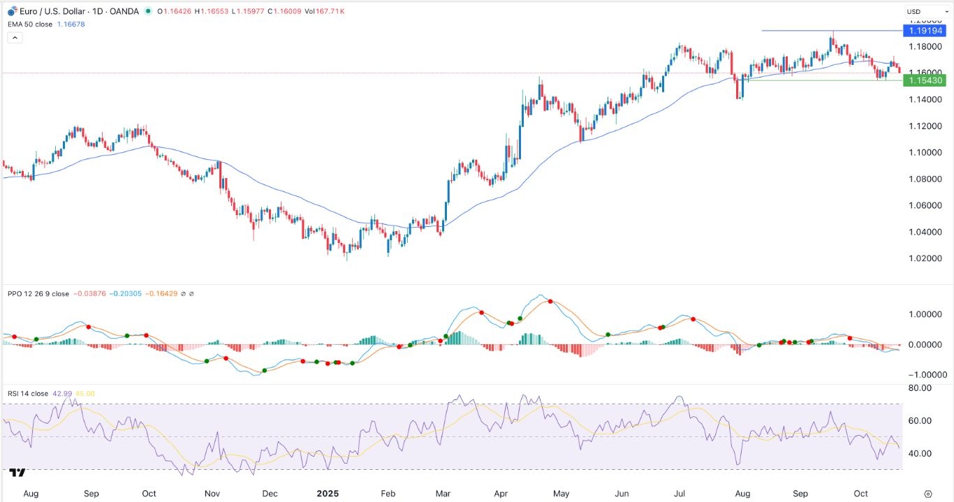The width and height of the screenshot is (954, 502).
Task: Click the Euro / U.S. Dollar symbol name
Action: [x=52, y=11]
